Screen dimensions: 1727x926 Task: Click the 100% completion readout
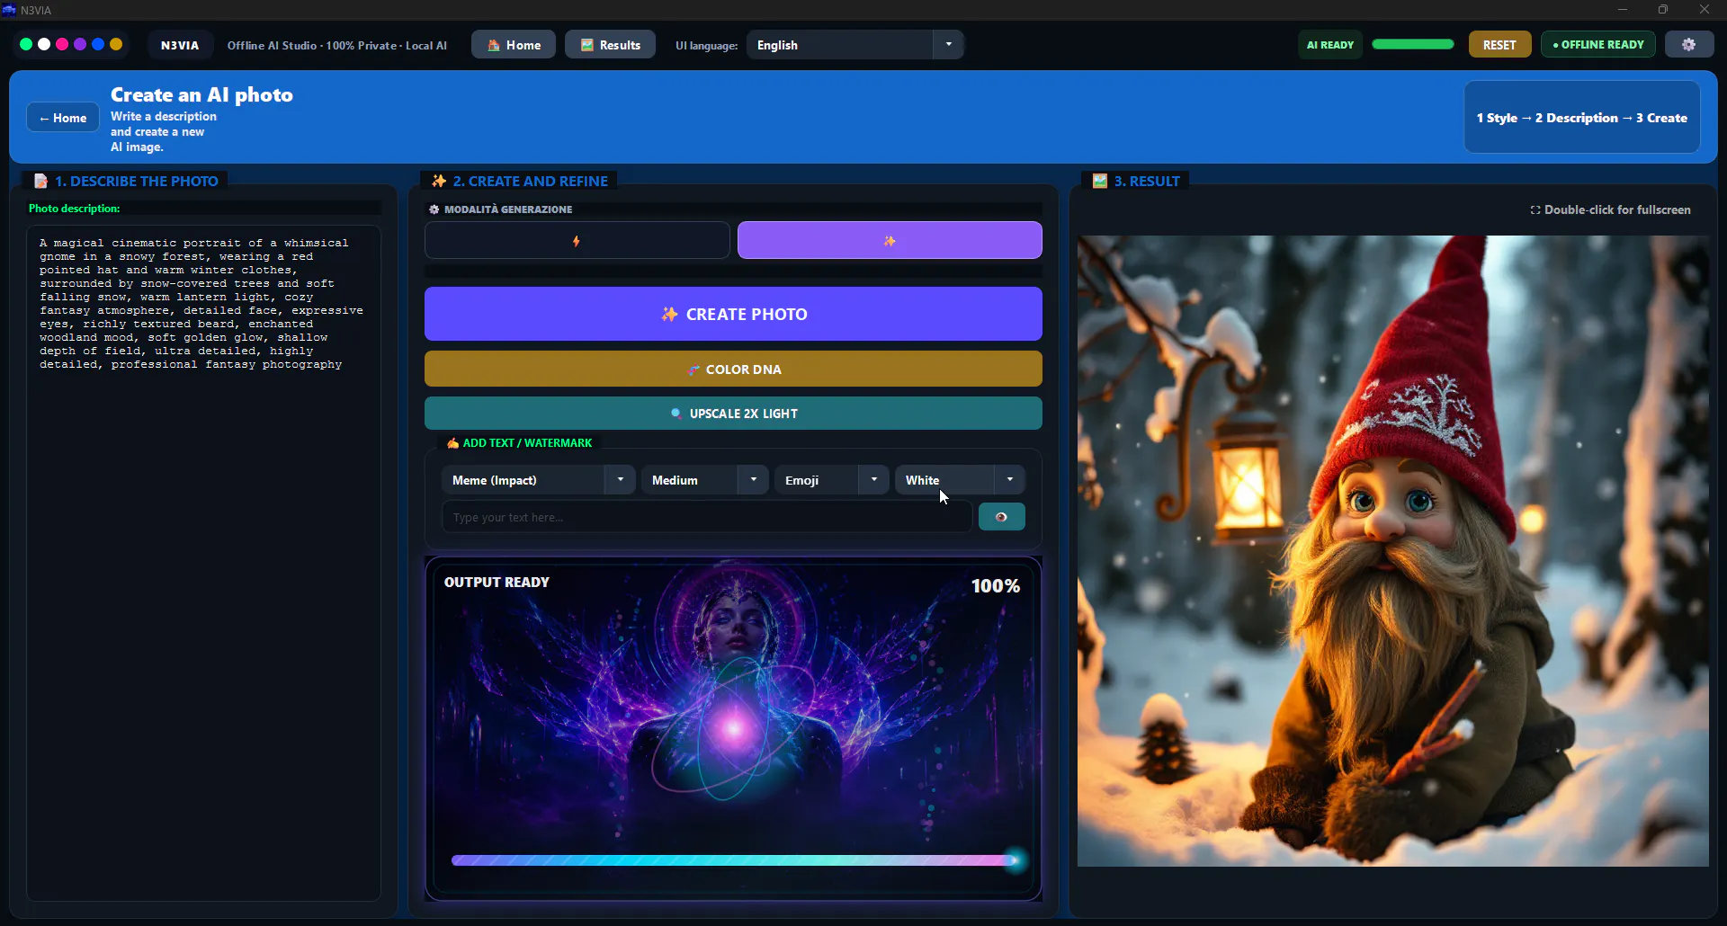pos(995,586)
